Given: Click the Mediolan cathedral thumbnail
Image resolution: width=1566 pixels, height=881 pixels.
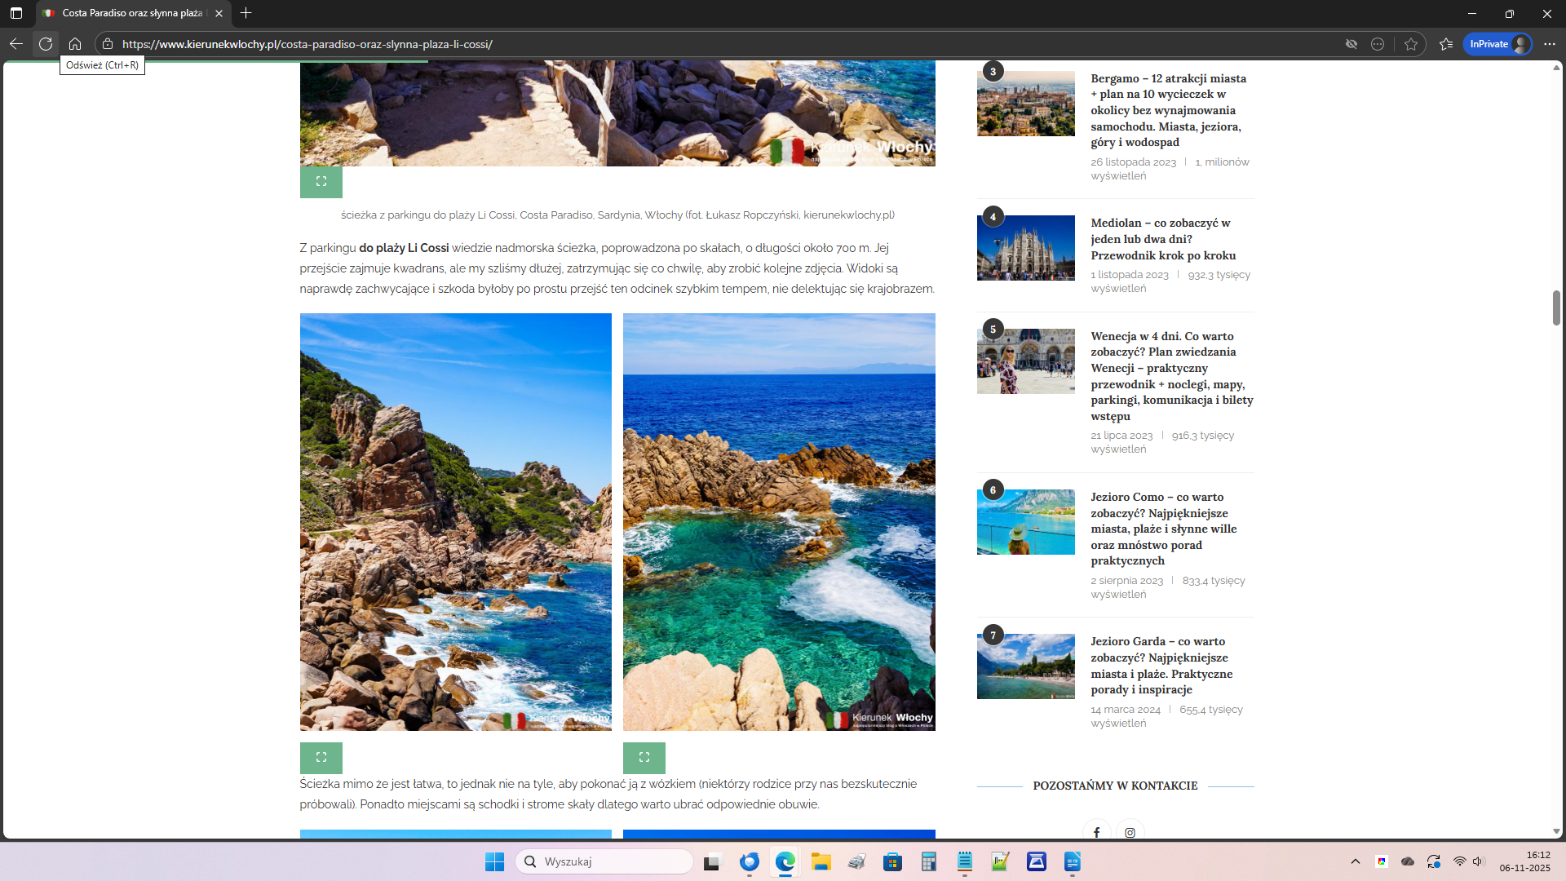Looking at the screenshot, I should click(1025, 248).
